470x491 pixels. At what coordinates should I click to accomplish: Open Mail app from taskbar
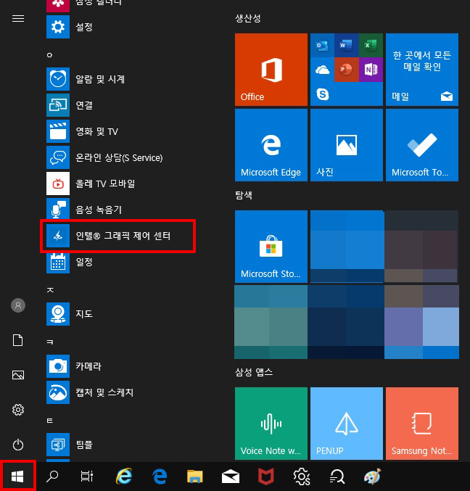[x=231, y=476]
